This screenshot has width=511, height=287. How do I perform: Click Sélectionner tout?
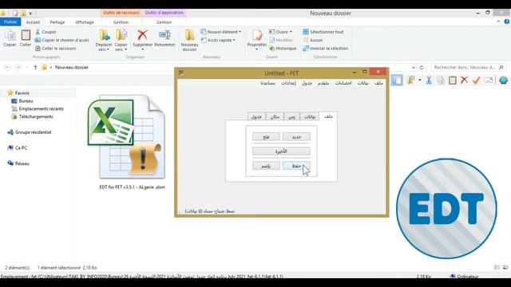tap(323, 32)
